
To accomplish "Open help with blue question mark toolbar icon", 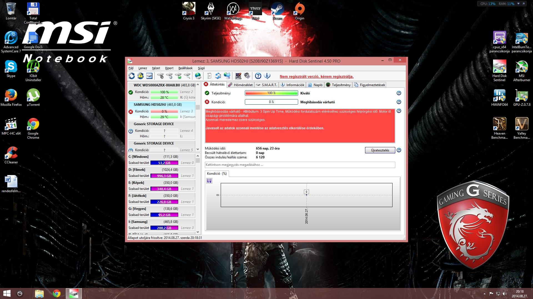I will (258, 76).
